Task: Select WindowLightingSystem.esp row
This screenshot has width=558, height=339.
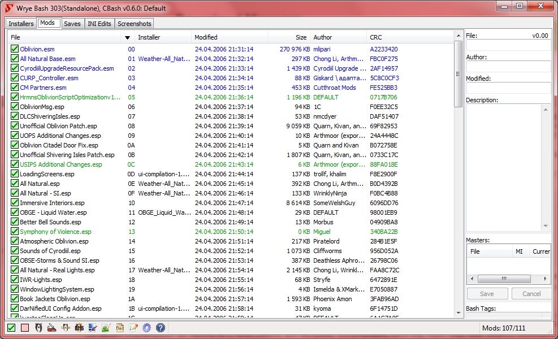Action: pyautogui.click(x=231, y=289)
